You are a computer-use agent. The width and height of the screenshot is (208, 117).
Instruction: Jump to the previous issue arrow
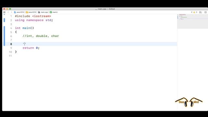(x=192, y=12)
